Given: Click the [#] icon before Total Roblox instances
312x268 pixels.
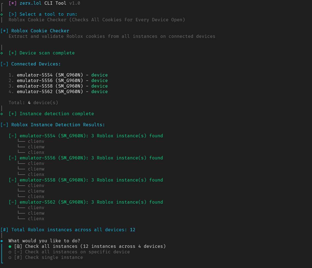Looking at the screenshot, I should [x=4, y=230].
